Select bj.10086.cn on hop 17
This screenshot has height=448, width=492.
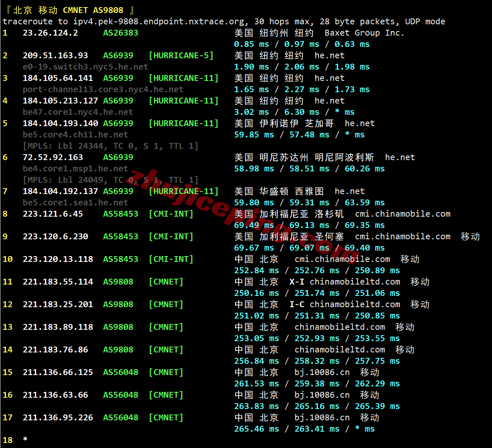click(322, 417)
